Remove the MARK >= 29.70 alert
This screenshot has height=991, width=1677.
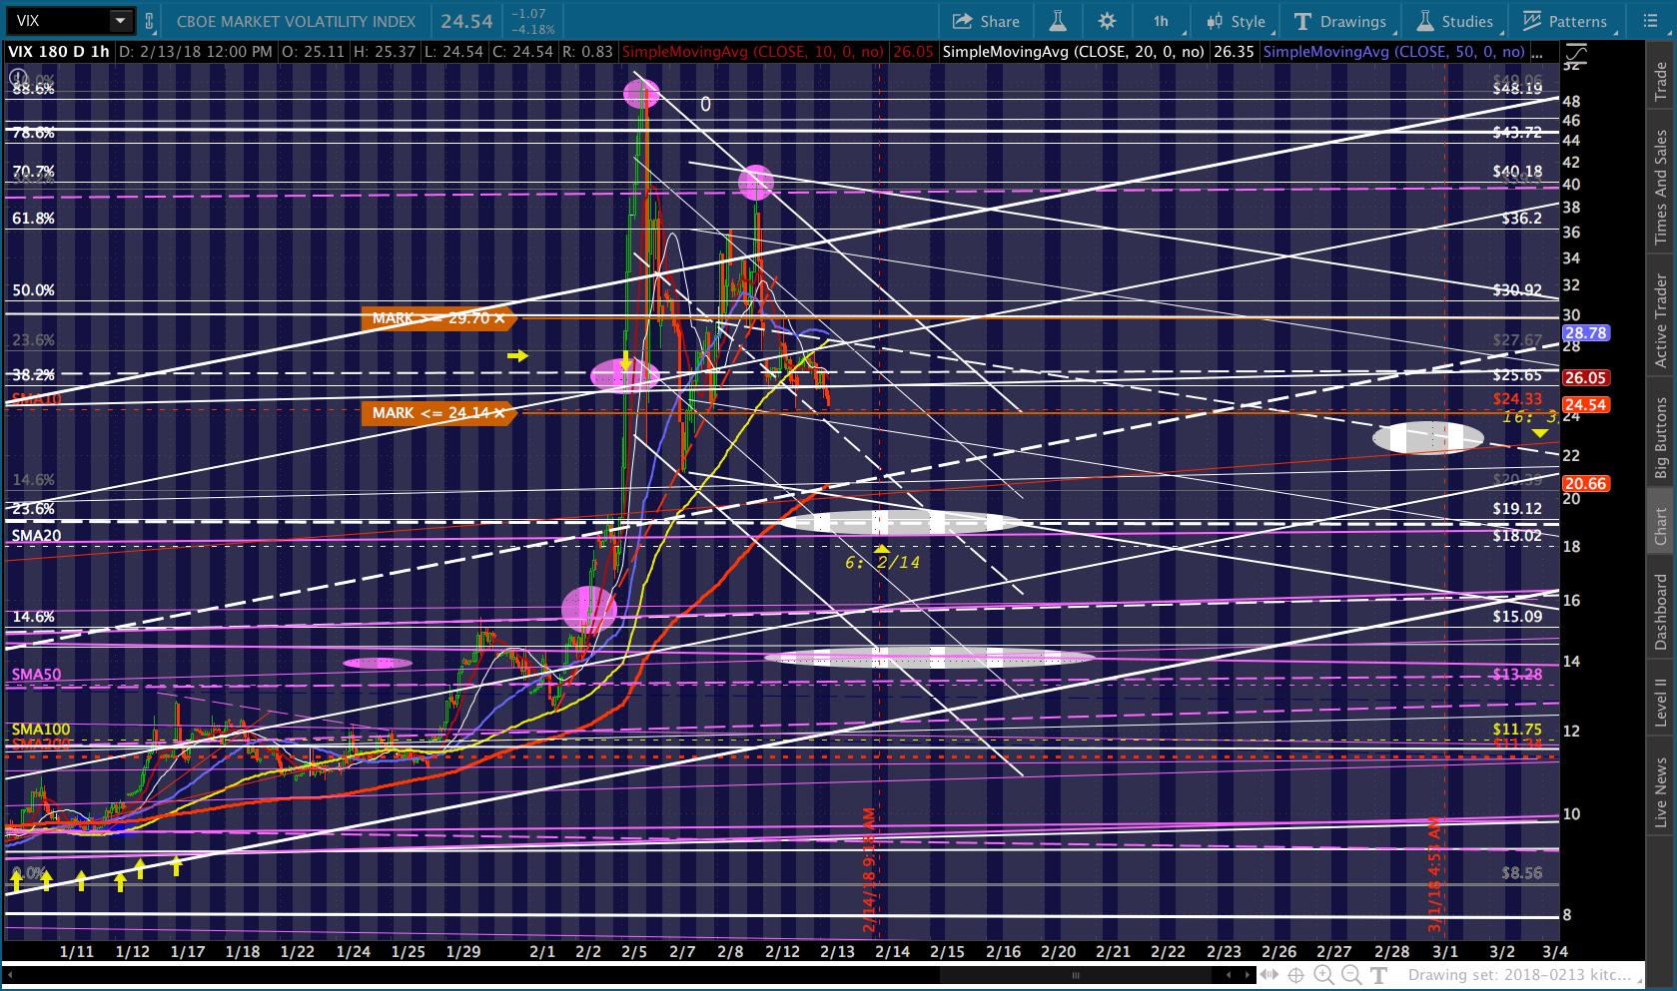(x=499, y=318)
